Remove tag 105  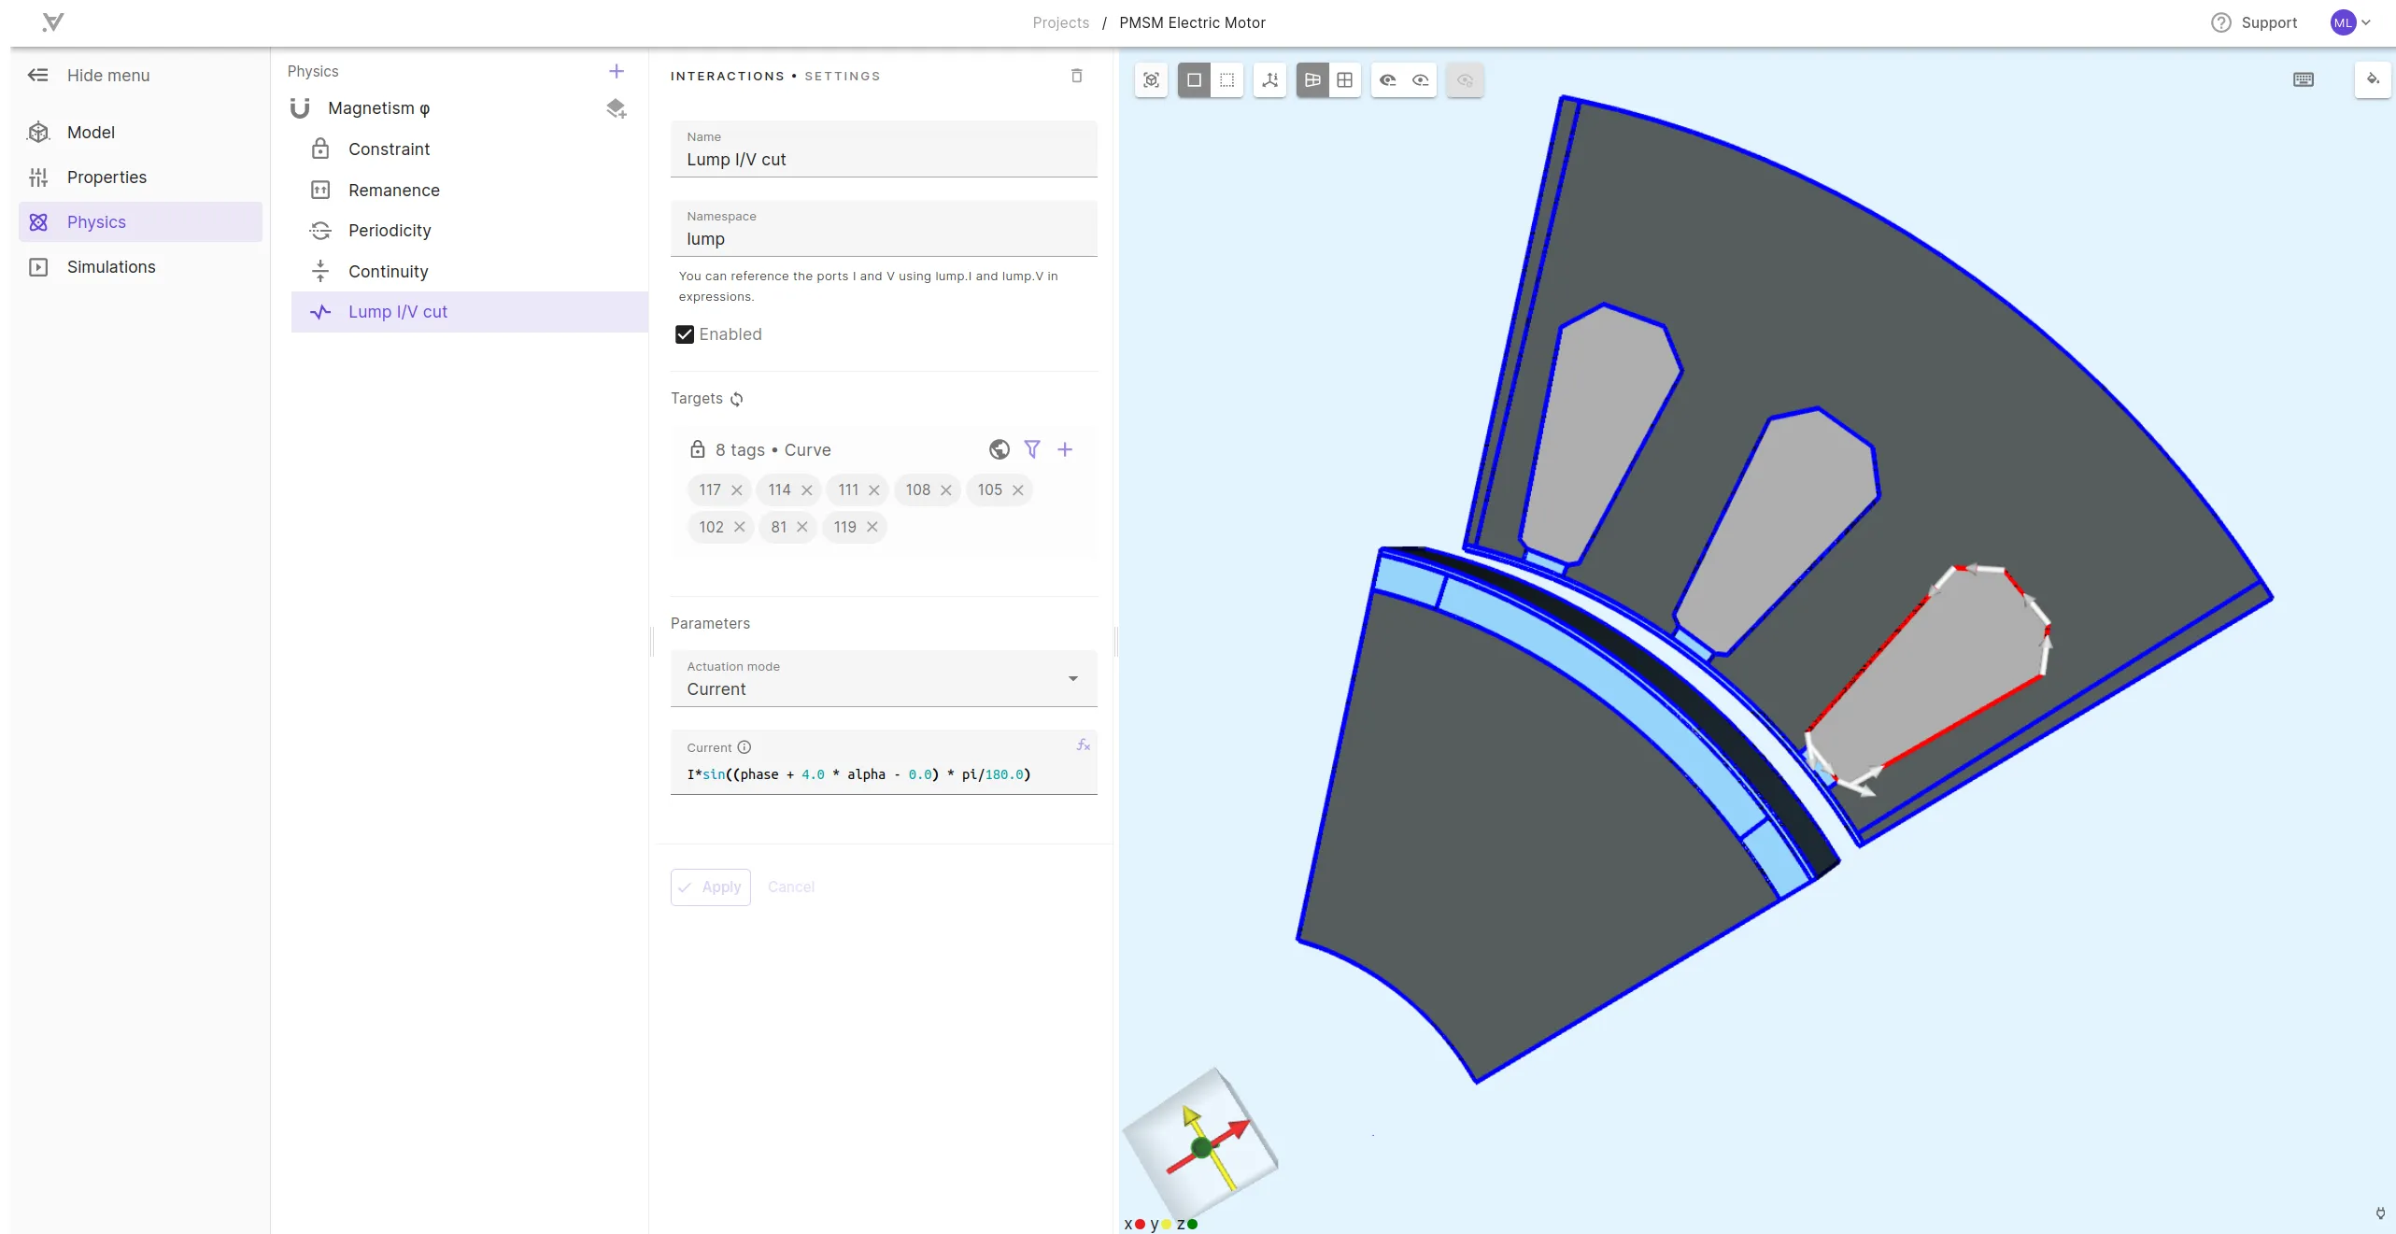(1018, 490)
